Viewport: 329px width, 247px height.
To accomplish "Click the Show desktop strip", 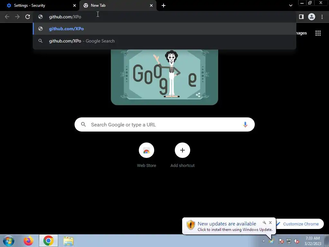I will (x=327, y=241).
